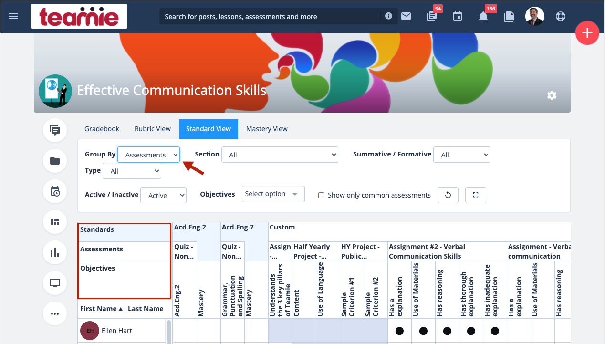Open the more options ellipsis sidebar icon
The height and width of the screenshot is (344, 605).
[55, 313]
